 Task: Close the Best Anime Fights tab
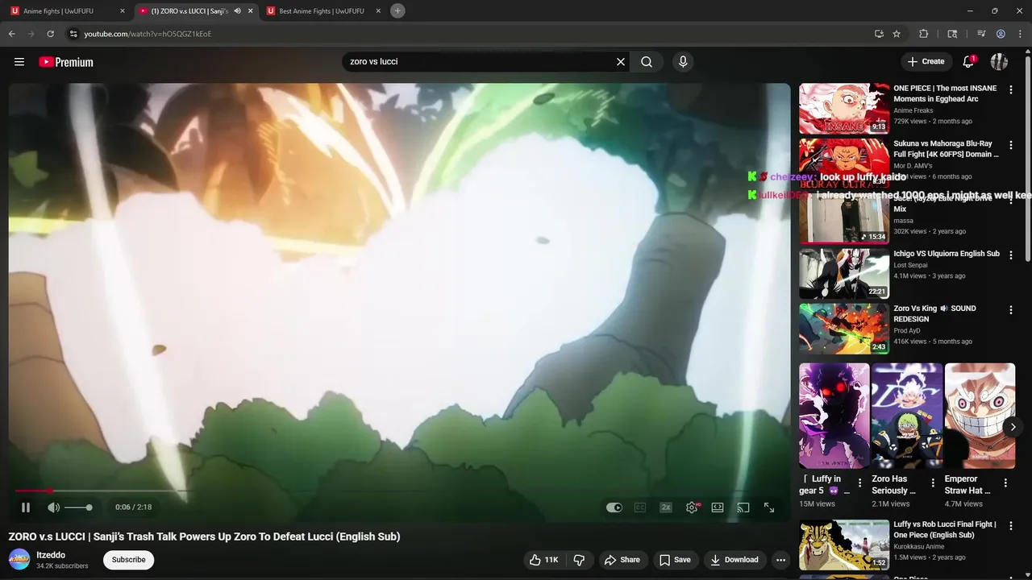(378, 11)
